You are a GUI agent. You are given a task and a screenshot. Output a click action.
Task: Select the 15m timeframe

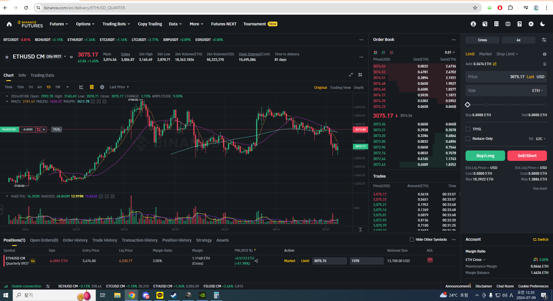pos(20,87)
